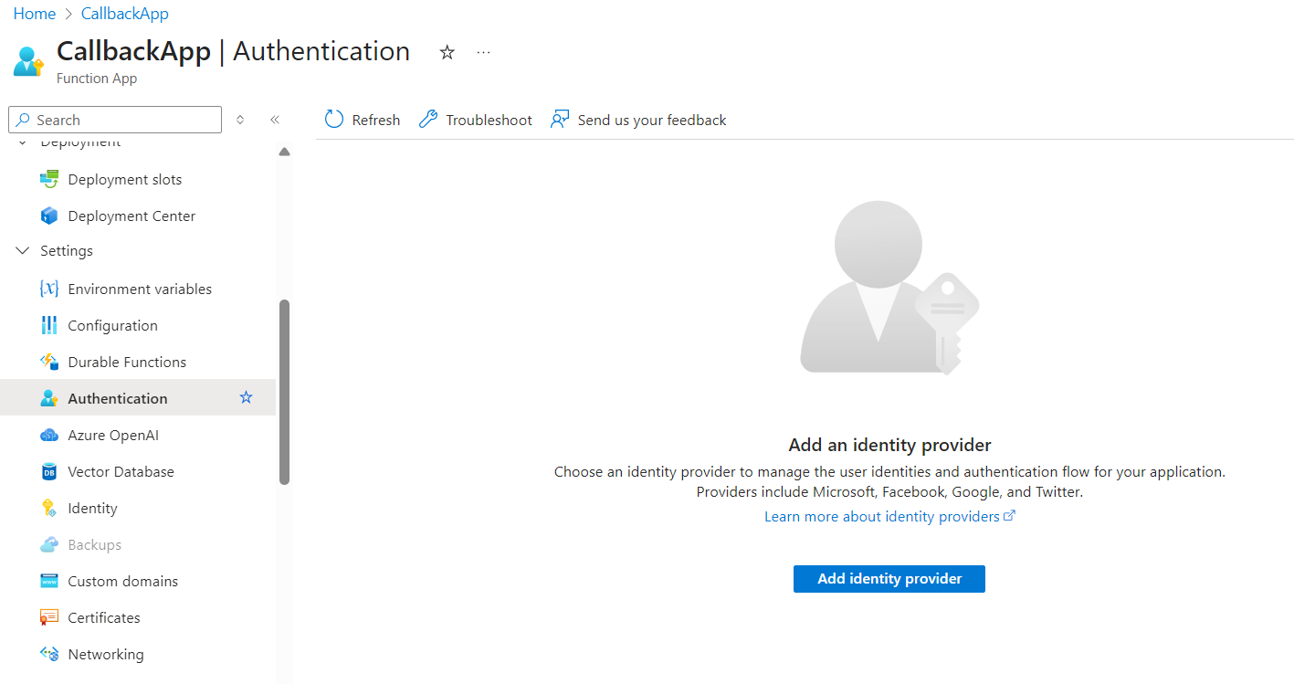The image size is (1294, 684).
Task: Select the Durable Functions icon
Action: 48,361
